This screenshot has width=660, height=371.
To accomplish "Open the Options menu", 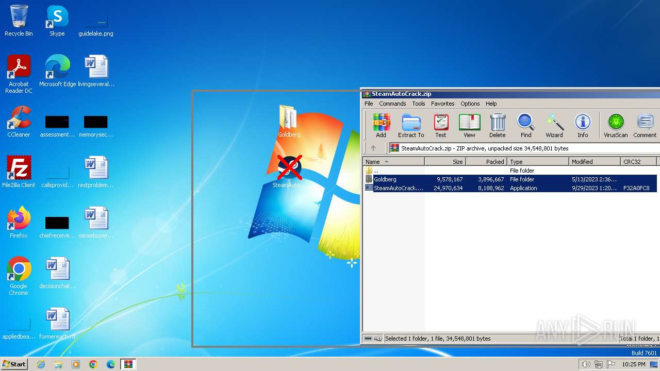I will pyautogui.click(x=470, y=104).
